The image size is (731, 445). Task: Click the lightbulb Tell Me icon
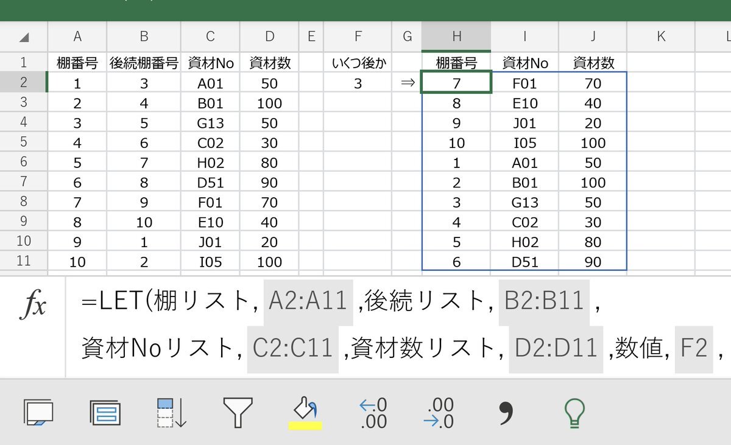pos(574,413)
